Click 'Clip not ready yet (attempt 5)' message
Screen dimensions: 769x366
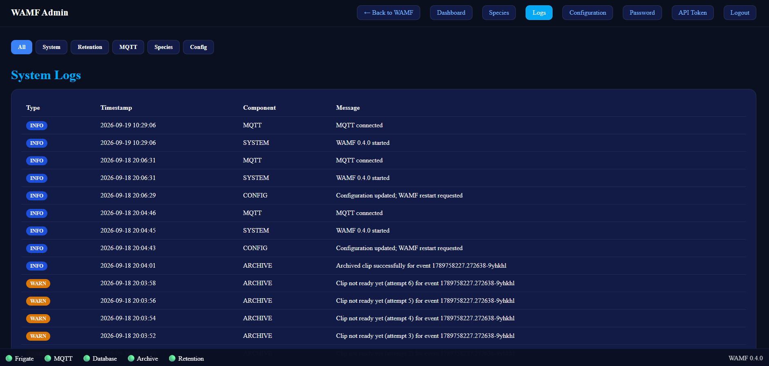tap(425, 301)
